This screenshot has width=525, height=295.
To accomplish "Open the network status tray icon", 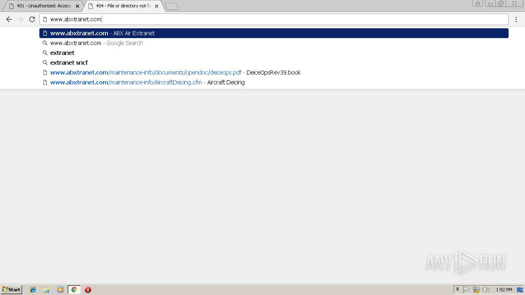I will click(476, 290).
